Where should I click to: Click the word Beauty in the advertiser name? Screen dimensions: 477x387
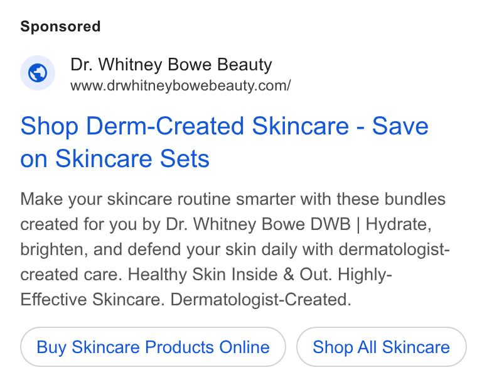coord(245,65)
